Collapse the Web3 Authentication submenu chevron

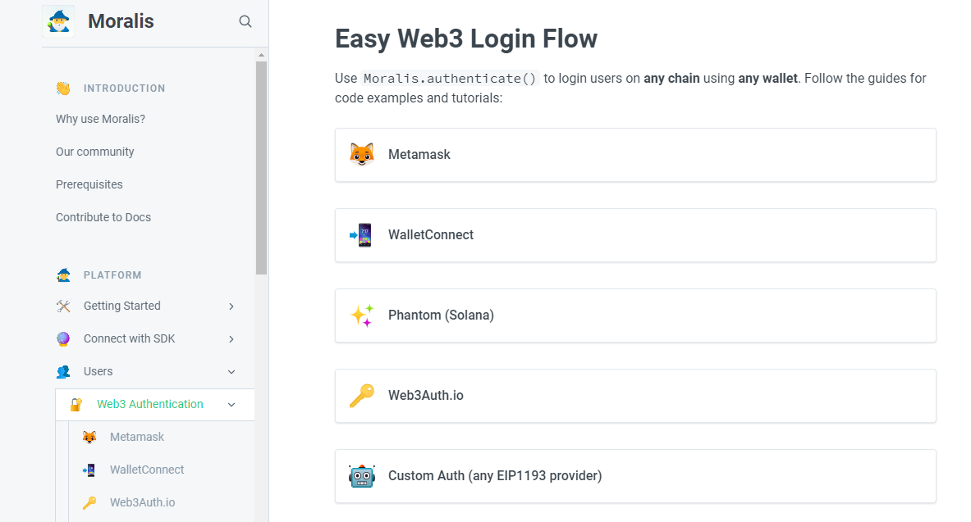(231, 404)
